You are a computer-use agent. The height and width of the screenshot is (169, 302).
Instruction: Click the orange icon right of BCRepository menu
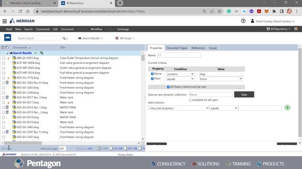tap(296, 29)
